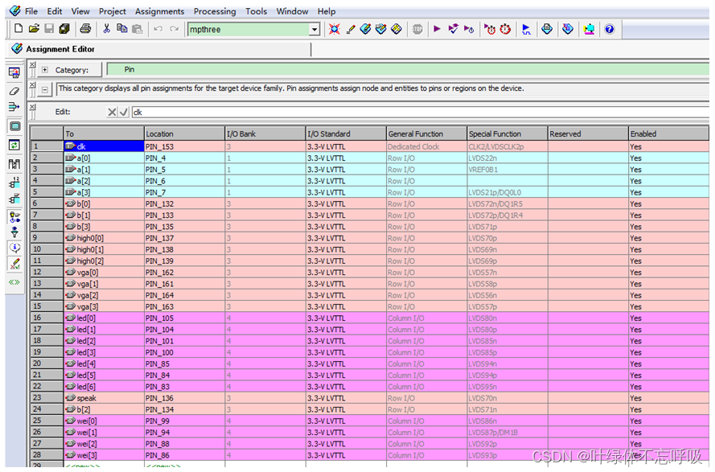Viewport: 715px width, 472px height.
Task: Click the Print icon in toolbar
Action: (x=85, y=29)
